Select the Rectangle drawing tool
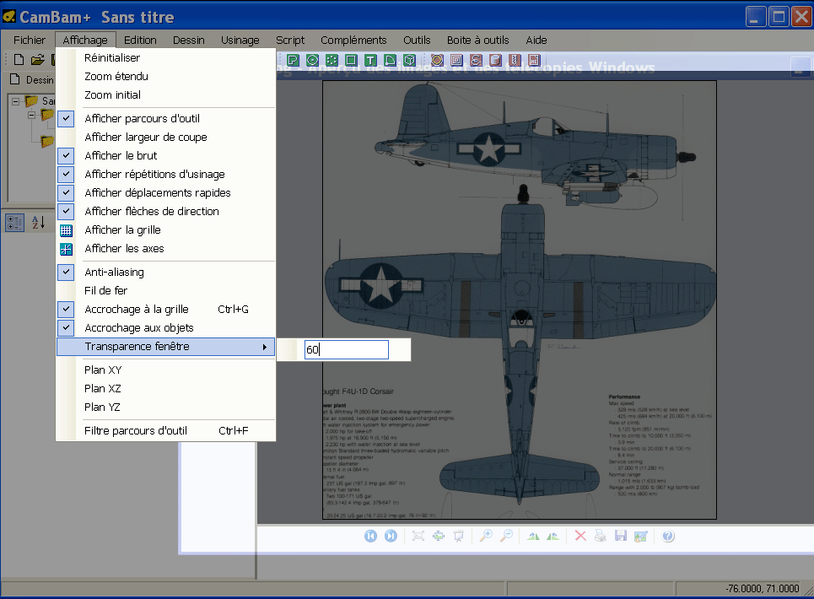The height and width of the screenshot is (599, 814). [x=352, y=60]
